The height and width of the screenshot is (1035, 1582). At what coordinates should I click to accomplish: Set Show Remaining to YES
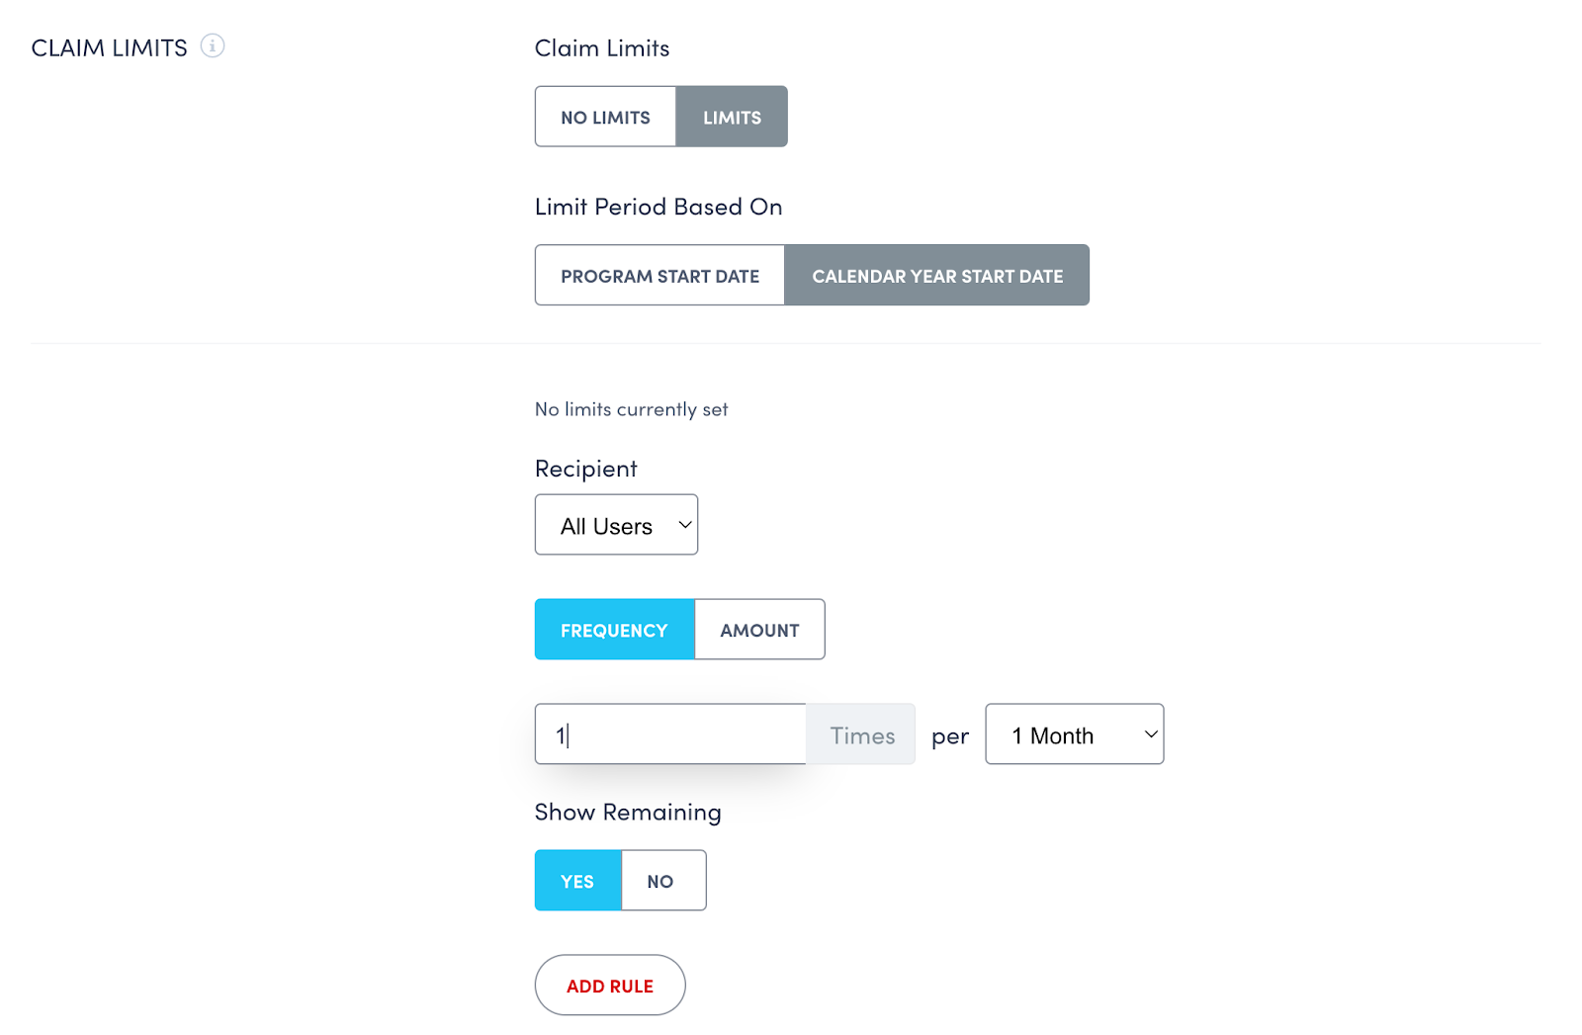tap(577, 881)
